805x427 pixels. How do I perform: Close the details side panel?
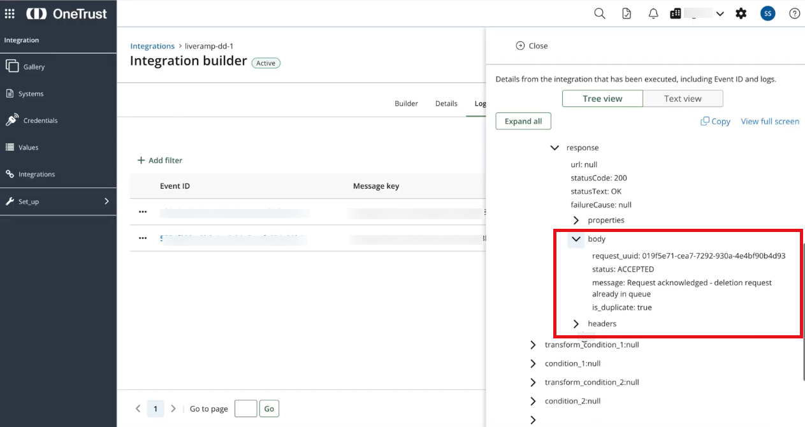[532, 46]
